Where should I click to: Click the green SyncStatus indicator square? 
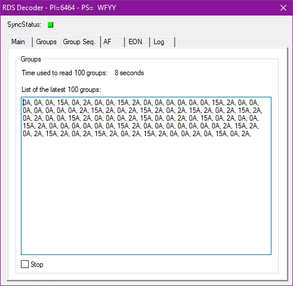(x=50, y=24)
